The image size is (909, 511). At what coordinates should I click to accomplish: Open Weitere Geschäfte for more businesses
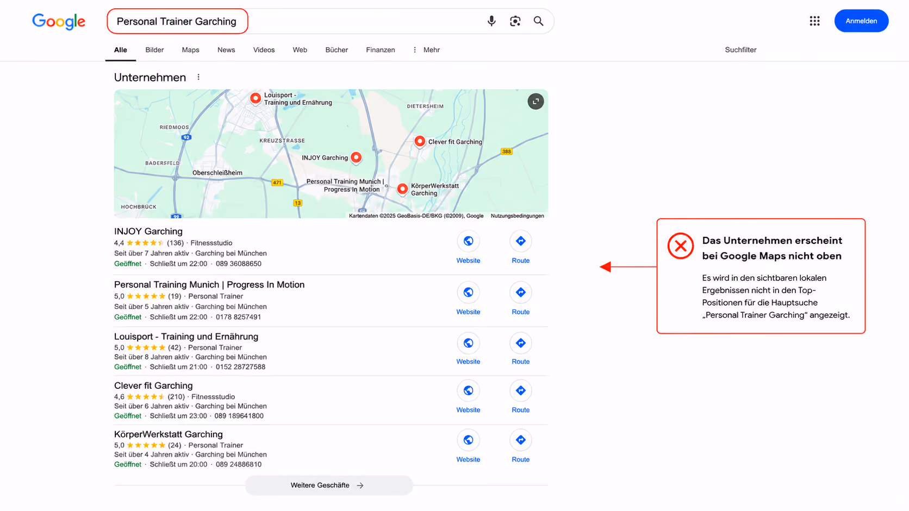(328, 485)
